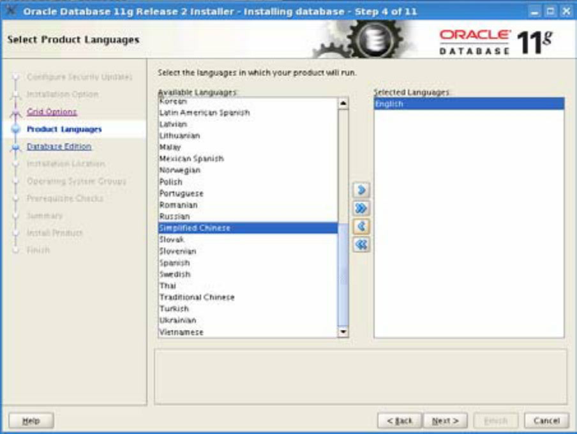
Task: Click the remove selected language arrow
Action: coord(361,227)
